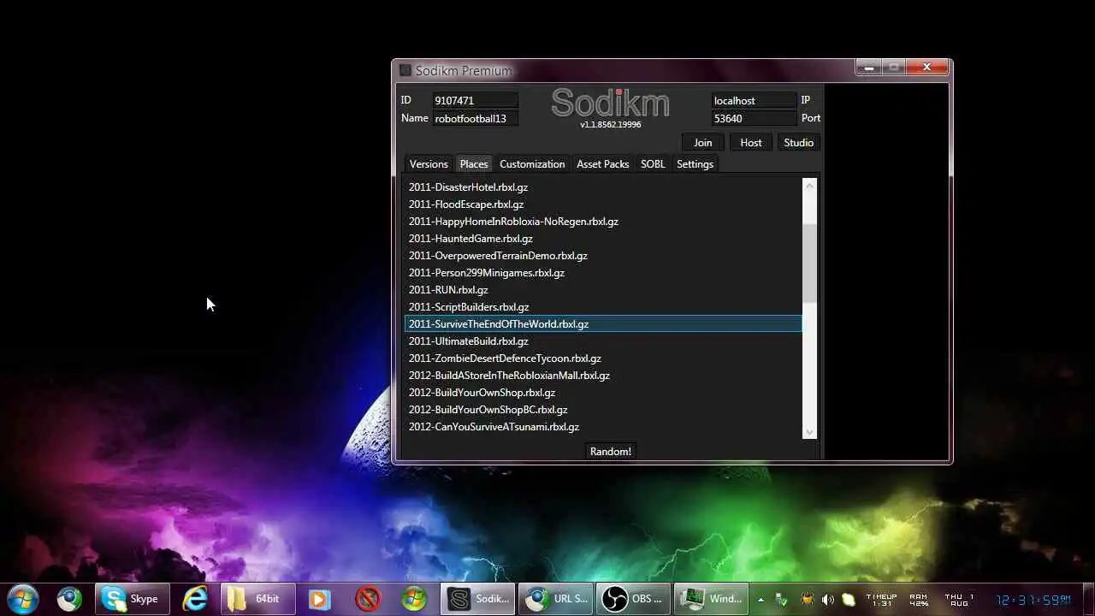
Task: Click the Sodikm Premium title bar icon
Action: [x=405, y=70]
